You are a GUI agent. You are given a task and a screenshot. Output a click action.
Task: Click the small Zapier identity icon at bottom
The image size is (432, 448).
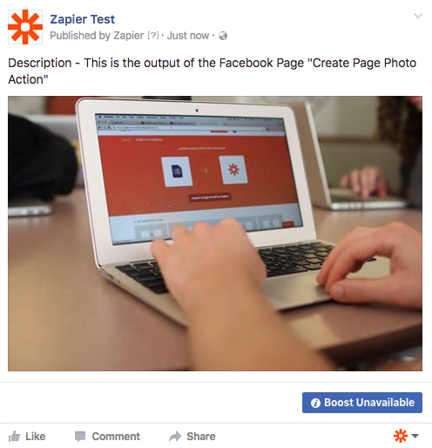coord(401,436)
